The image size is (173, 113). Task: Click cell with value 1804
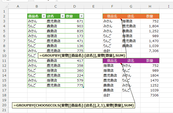click(x=150, y=75)
